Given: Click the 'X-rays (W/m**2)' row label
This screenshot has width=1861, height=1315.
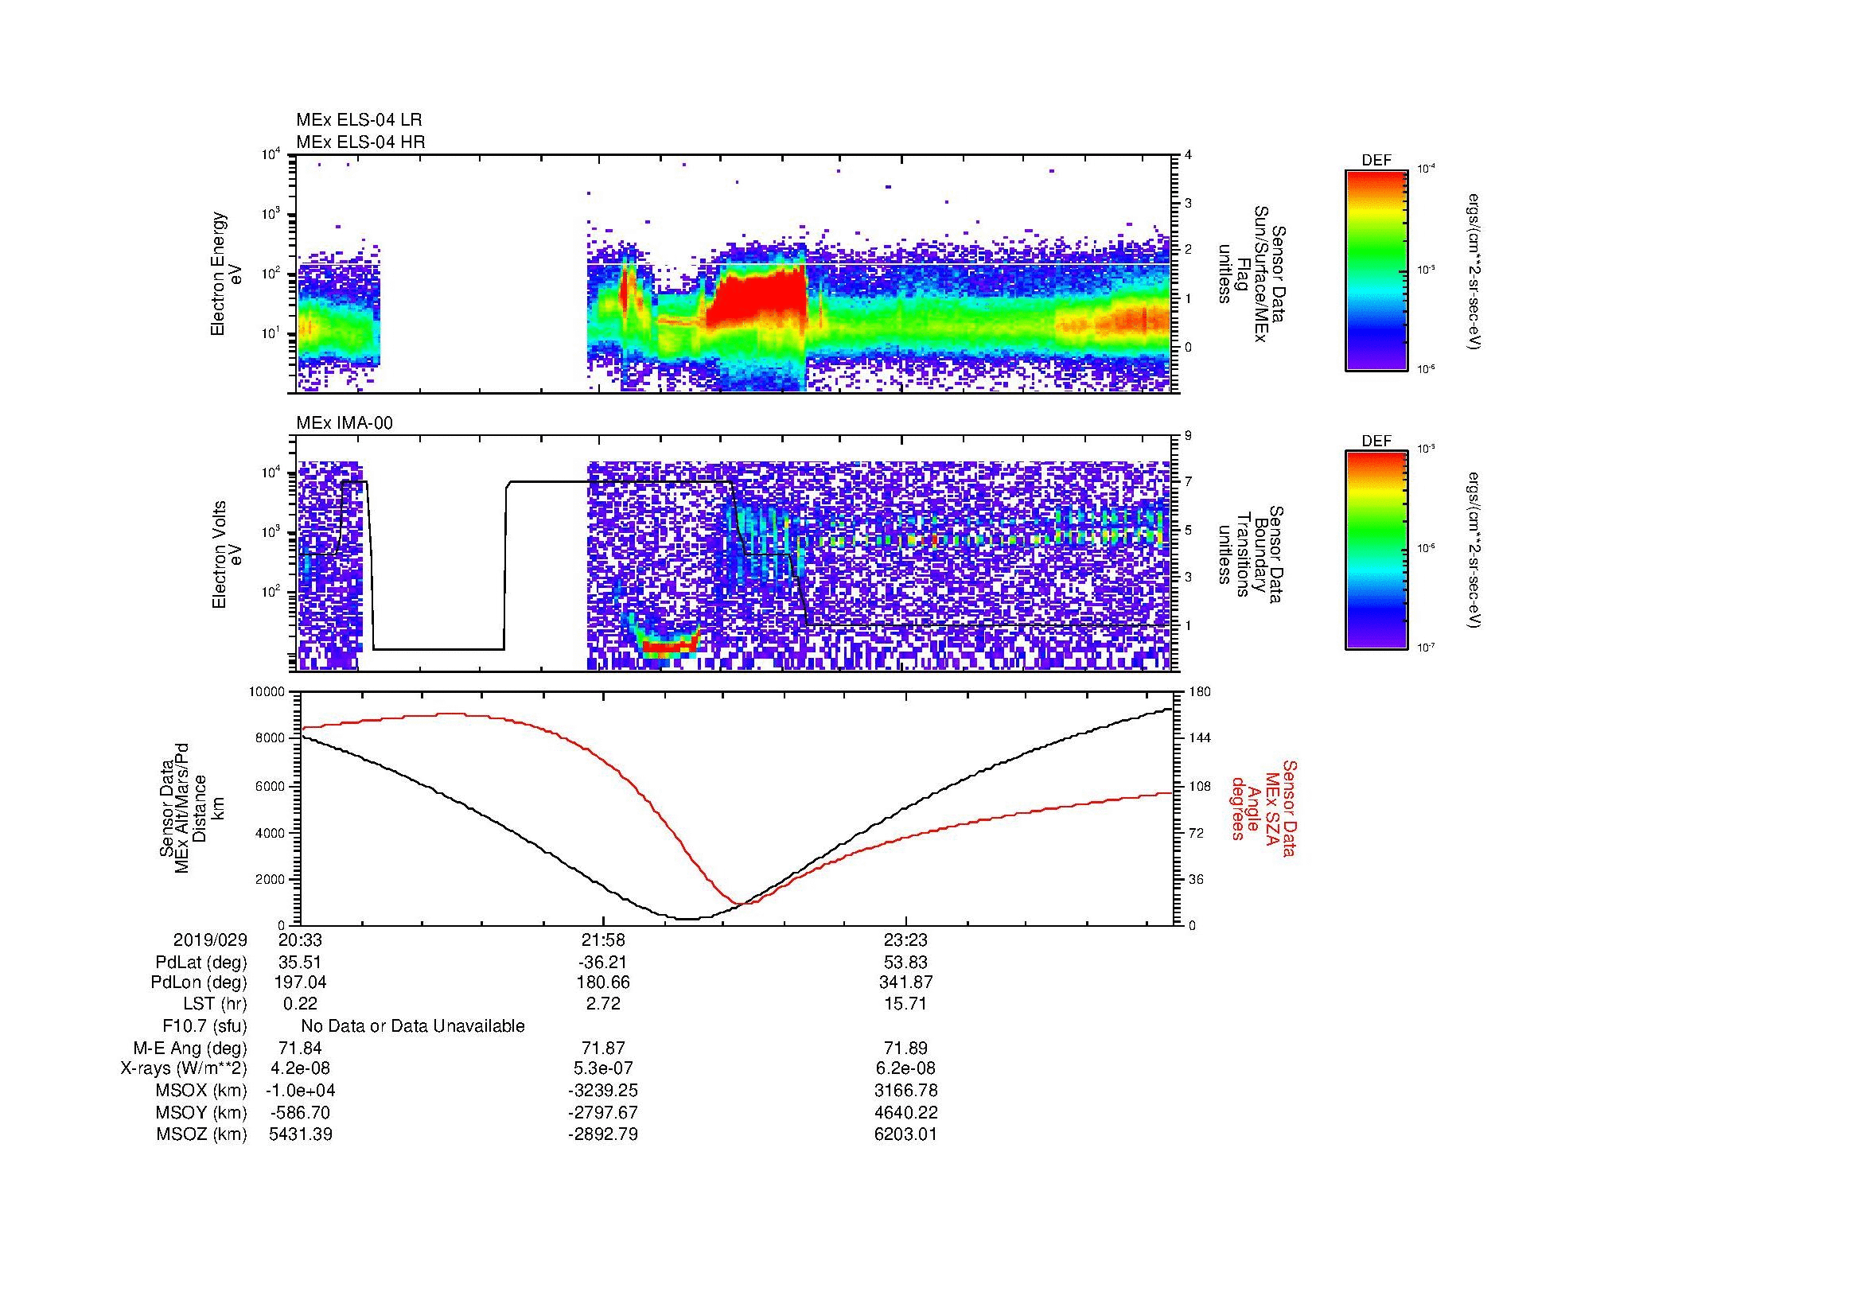Looking at the screenshot, I should 184,1069.
